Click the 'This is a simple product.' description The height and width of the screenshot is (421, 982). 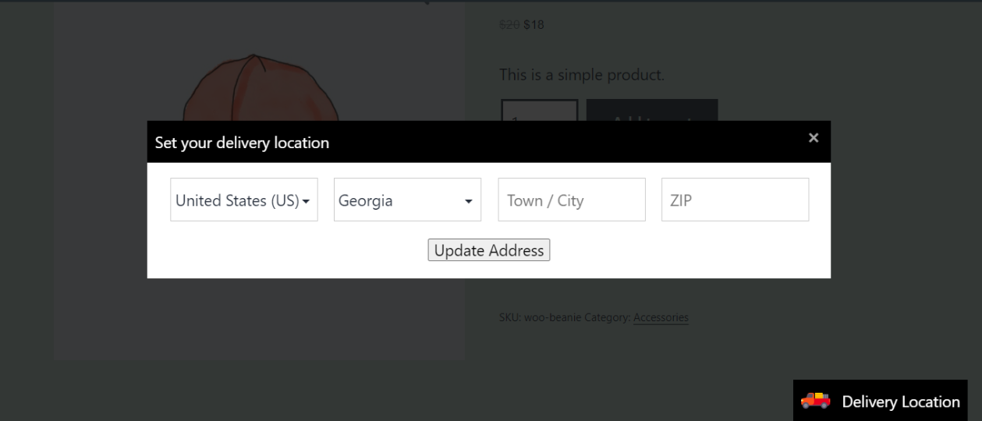582,76
